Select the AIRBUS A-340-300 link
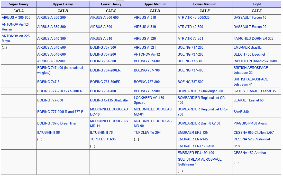 pos(51,38)
